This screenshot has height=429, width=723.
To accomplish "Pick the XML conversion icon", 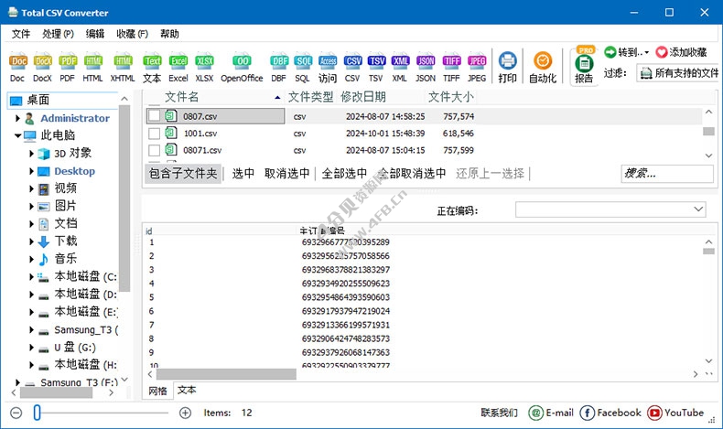I will [400, 62].
